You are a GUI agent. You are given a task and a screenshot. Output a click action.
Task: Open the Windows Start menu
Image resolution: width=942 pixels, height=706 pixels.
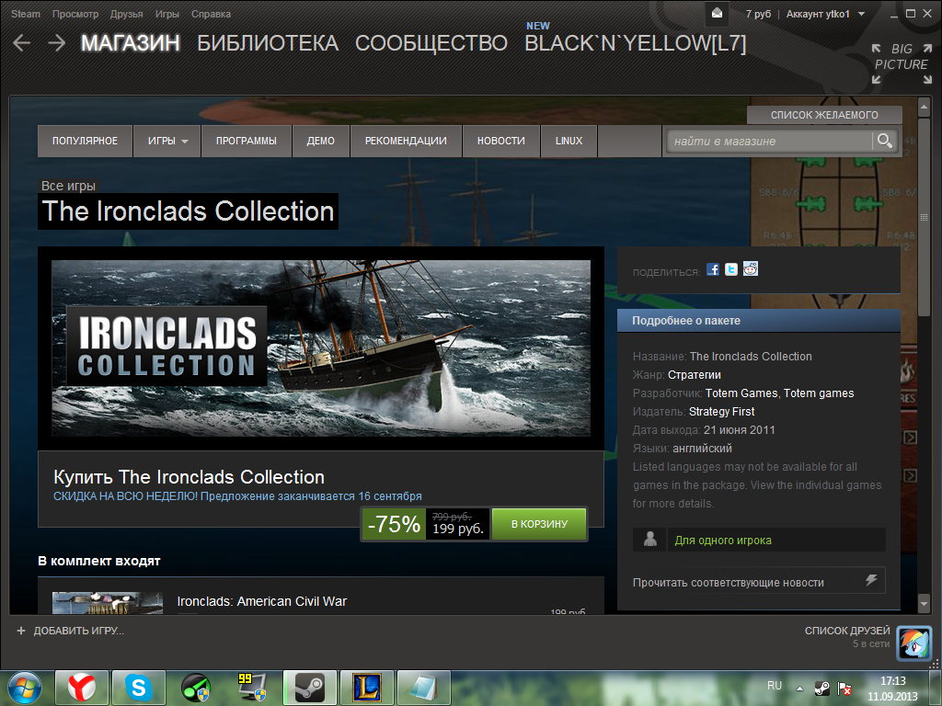click(x=25, y=688)
